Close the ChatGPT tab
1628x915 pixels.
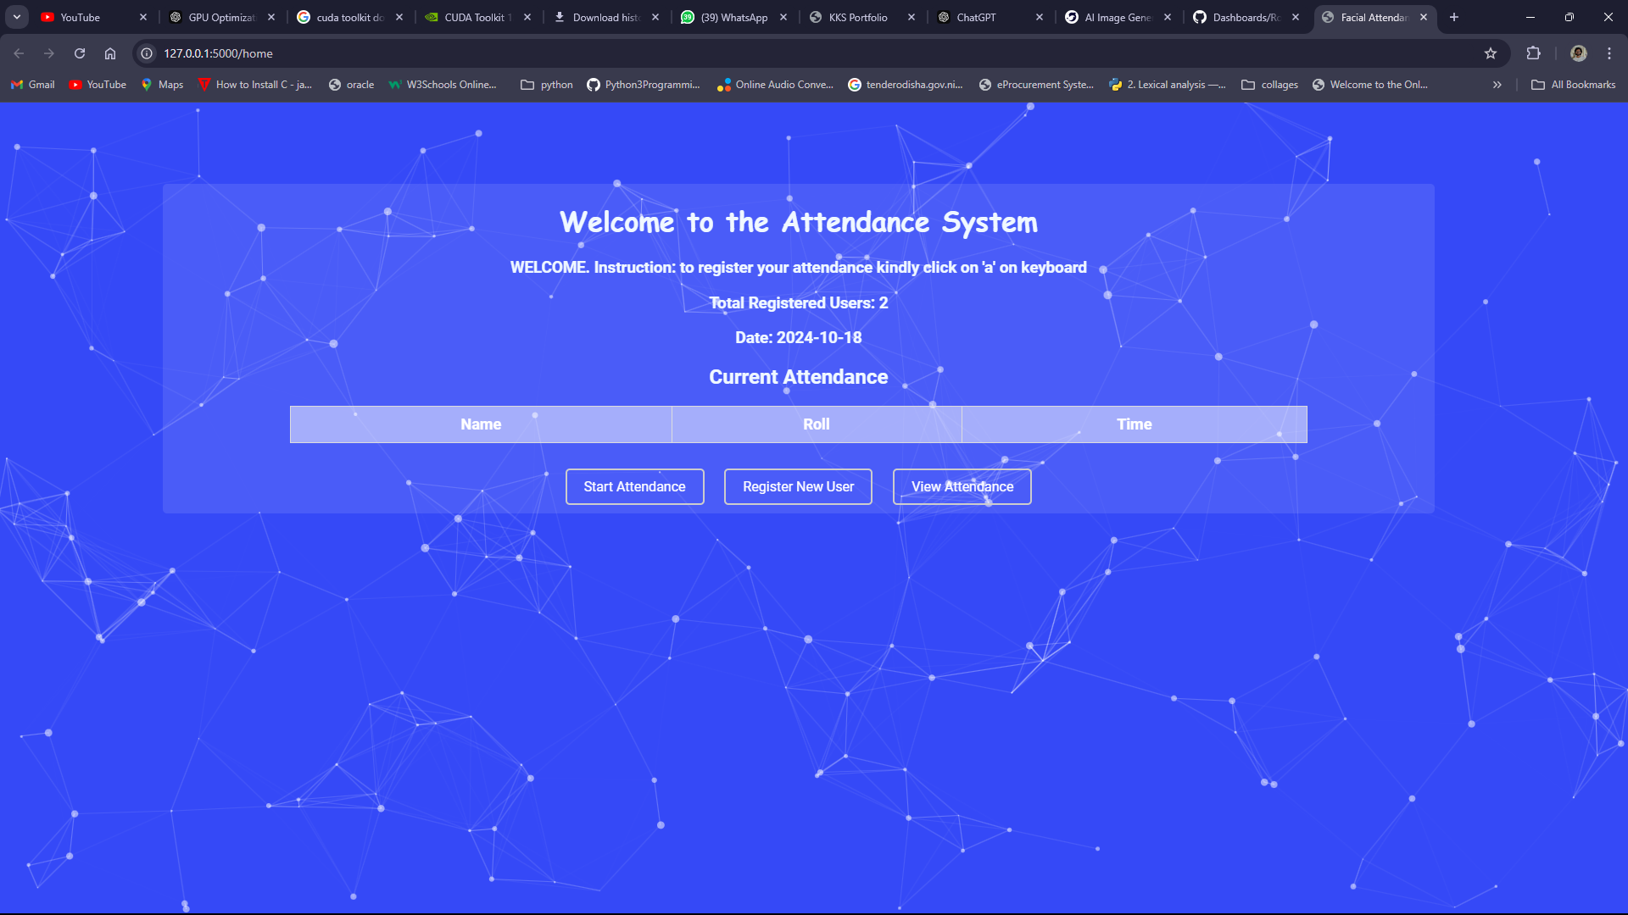[1040, 17]
